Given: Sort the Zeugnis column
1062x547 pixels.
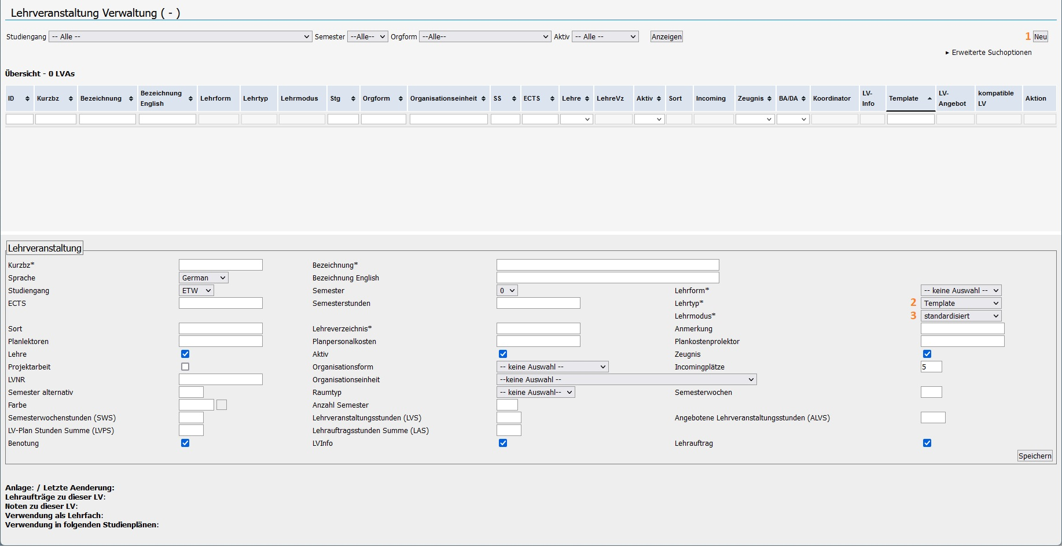Looking at the screenshot, I should point(769,98).
